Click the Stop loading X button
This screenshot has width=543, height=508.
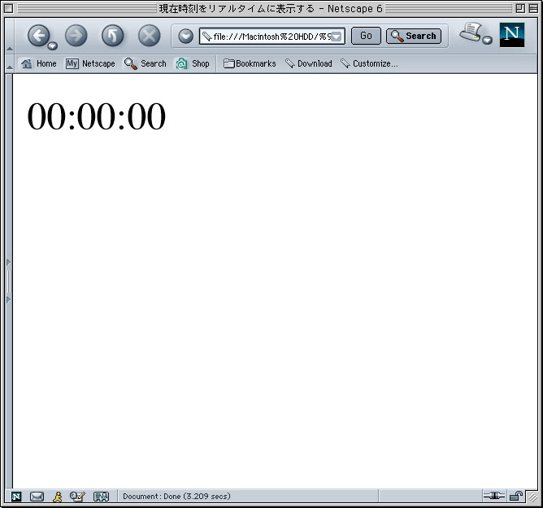(x=150, y=35)
